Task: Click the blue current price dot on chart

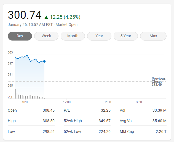Action: pyautogui.click(x=44, y=61)
